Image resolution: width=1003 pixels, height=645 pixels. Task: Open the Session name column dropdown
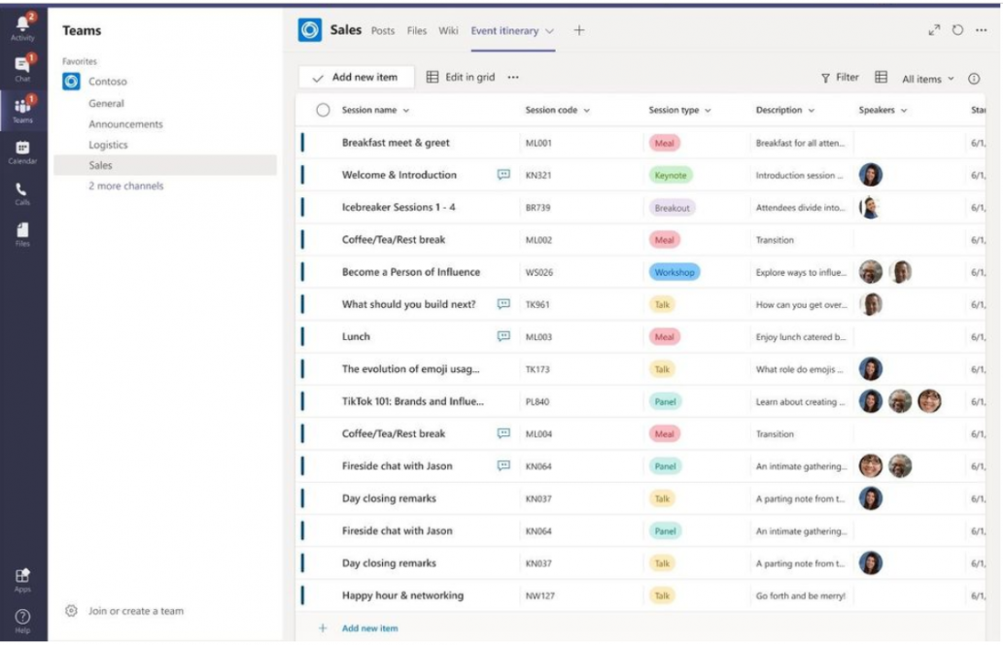[406, 111]
